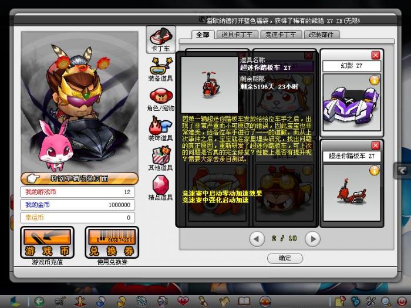Switch to the 改装部件 tab
Viewport: 411px width, 308px height.
click(x=321, y=35)
